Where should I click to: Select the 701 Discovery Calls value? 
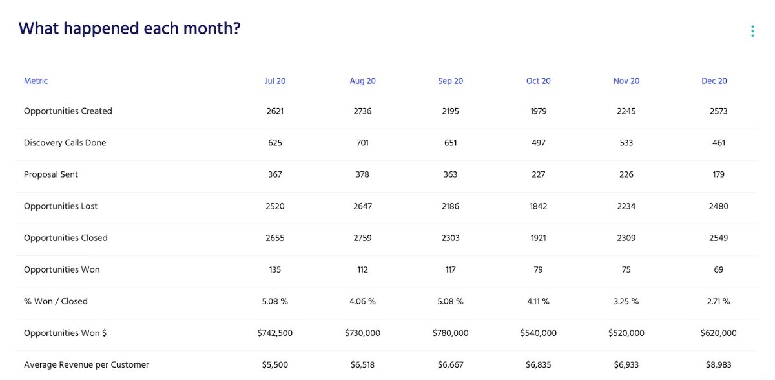click(x=363, y=143)
